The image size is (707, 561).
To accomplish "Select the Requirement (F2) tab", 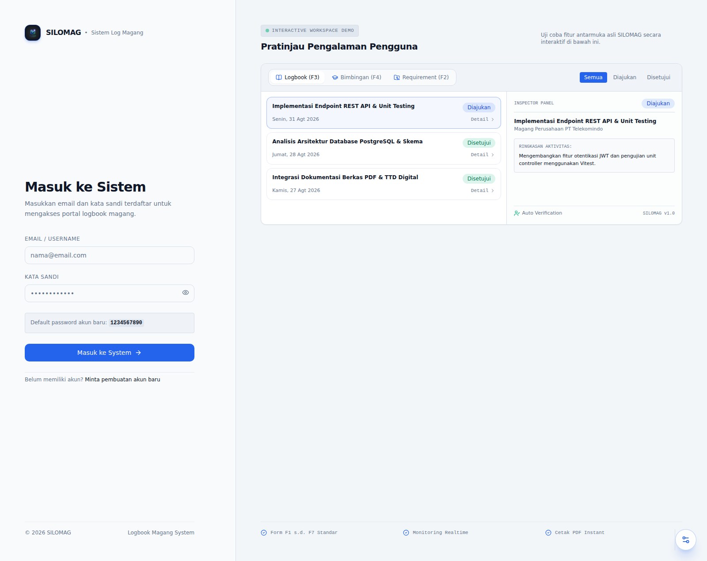I will 421,77.
